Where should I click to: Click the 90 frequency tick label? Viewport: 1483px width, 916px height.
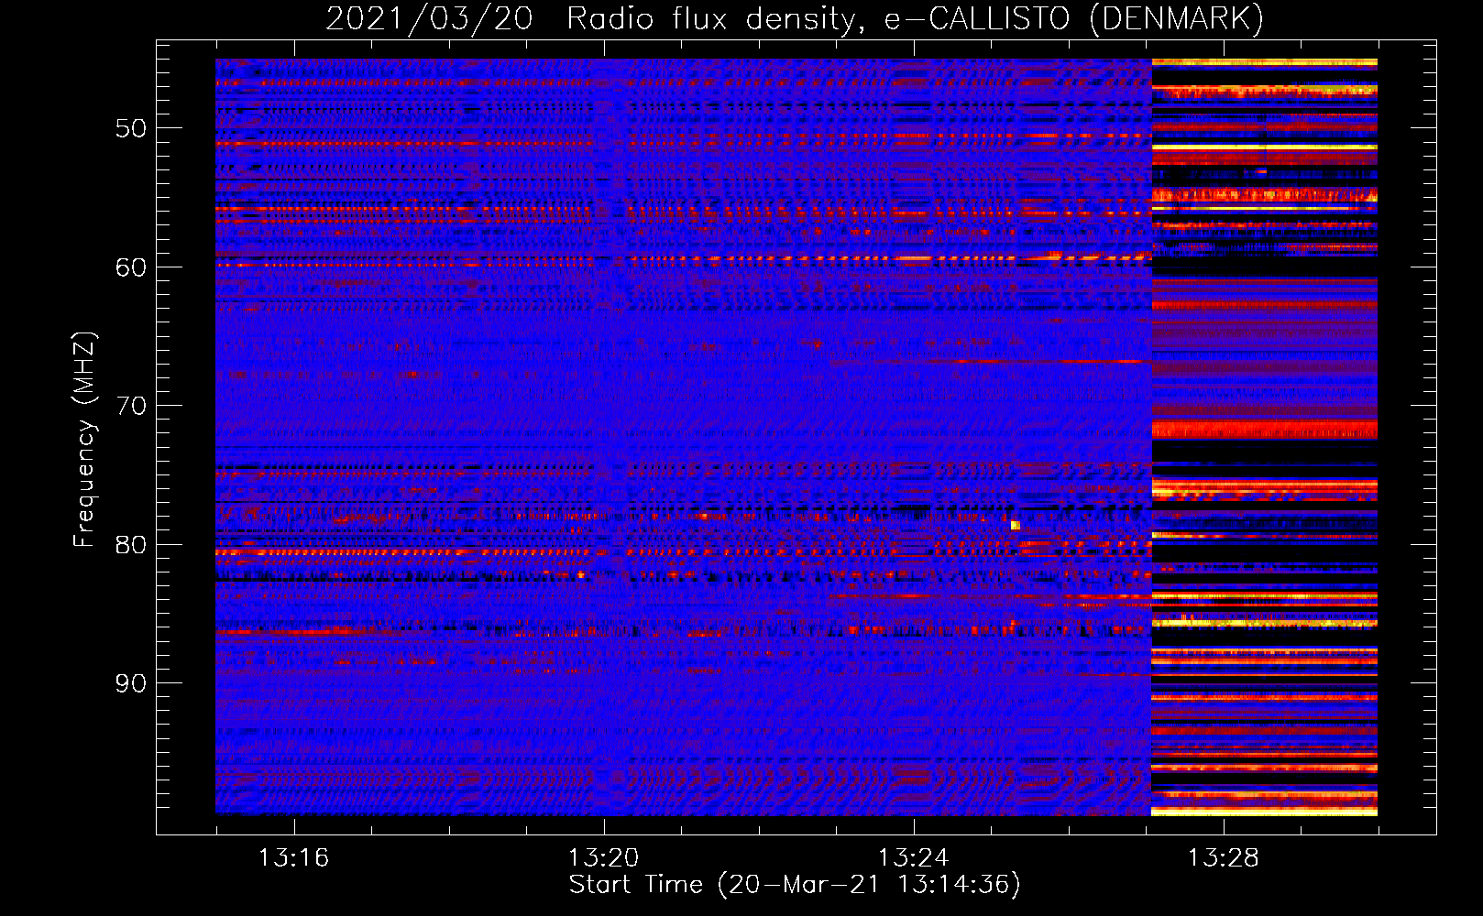click(131, 683)
